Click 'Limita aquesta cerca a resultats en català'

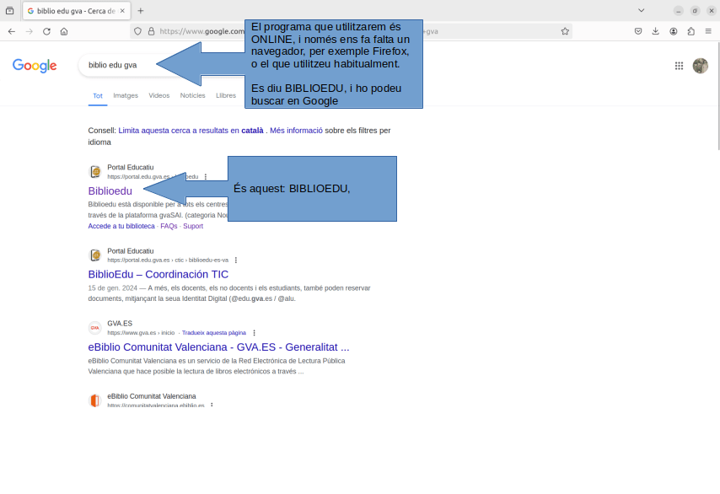[x=191, y=131]
